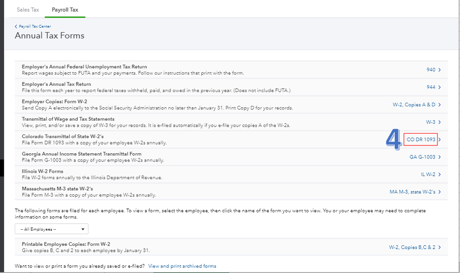Click chevron beside IL W-2
This screenshot has width=460, height=273.
click(x=440, y=174)
